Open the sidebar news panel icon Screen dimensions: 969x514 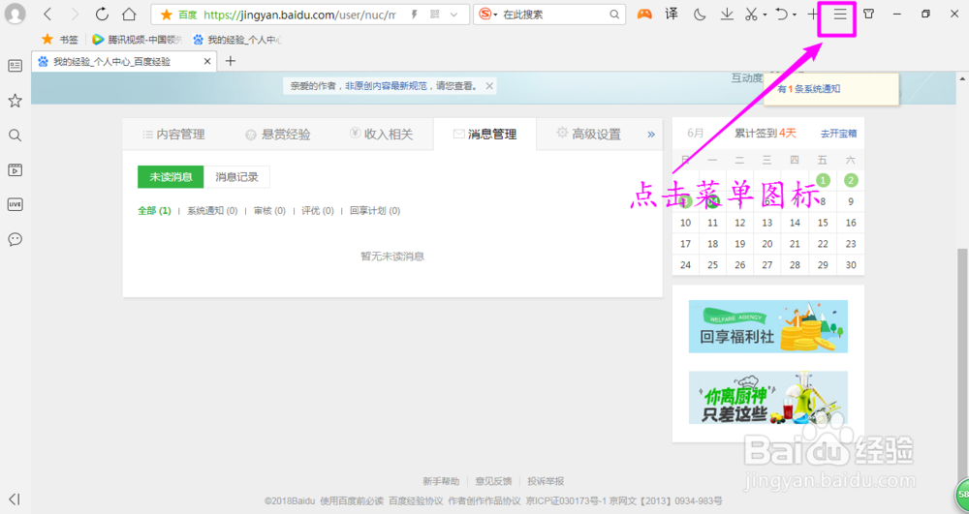[15, 66]
